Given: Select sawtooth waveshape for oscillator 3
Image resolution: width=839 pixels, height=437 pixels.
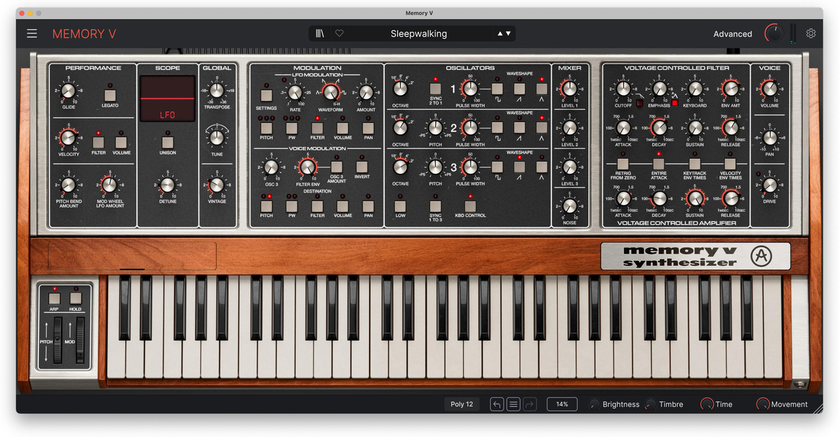Looking at the screenshot, I should click(520, 166).
